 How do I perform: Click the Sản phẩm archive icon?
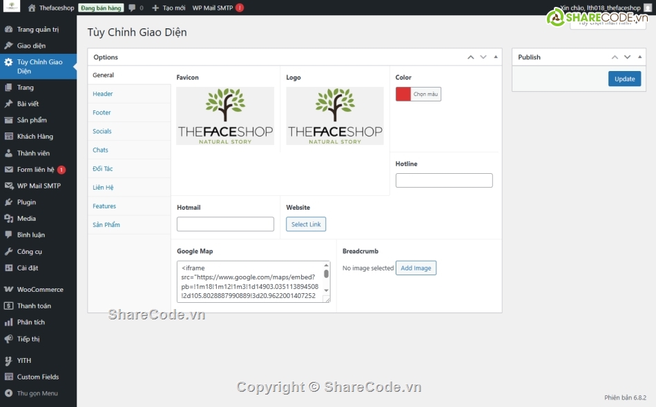tap(8, 120)
